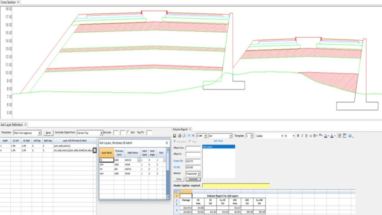Open the Method dropdown showing Trapezoidal
Image resolution: width=382 pixels, height=215 pixels.
(x=199, y=173)
